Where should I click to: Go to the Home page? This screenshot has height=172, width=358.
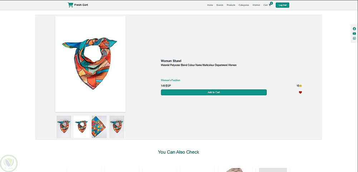pos(210,5)
